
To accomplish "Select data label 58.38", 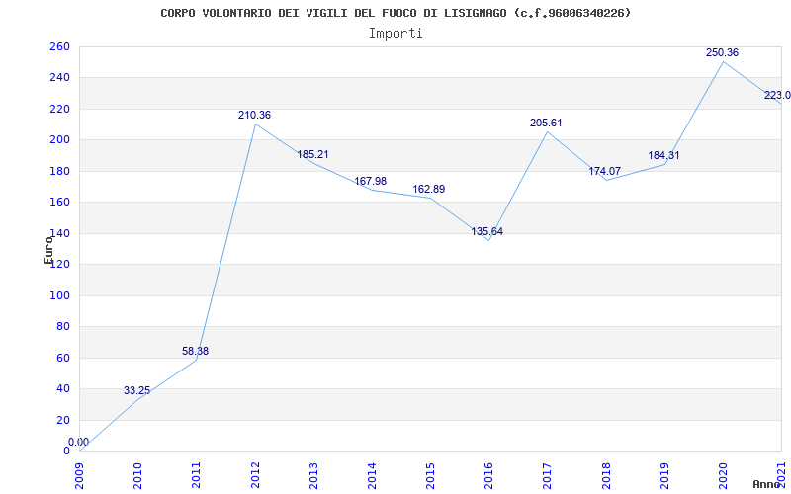I will click(x=195, y=351).
